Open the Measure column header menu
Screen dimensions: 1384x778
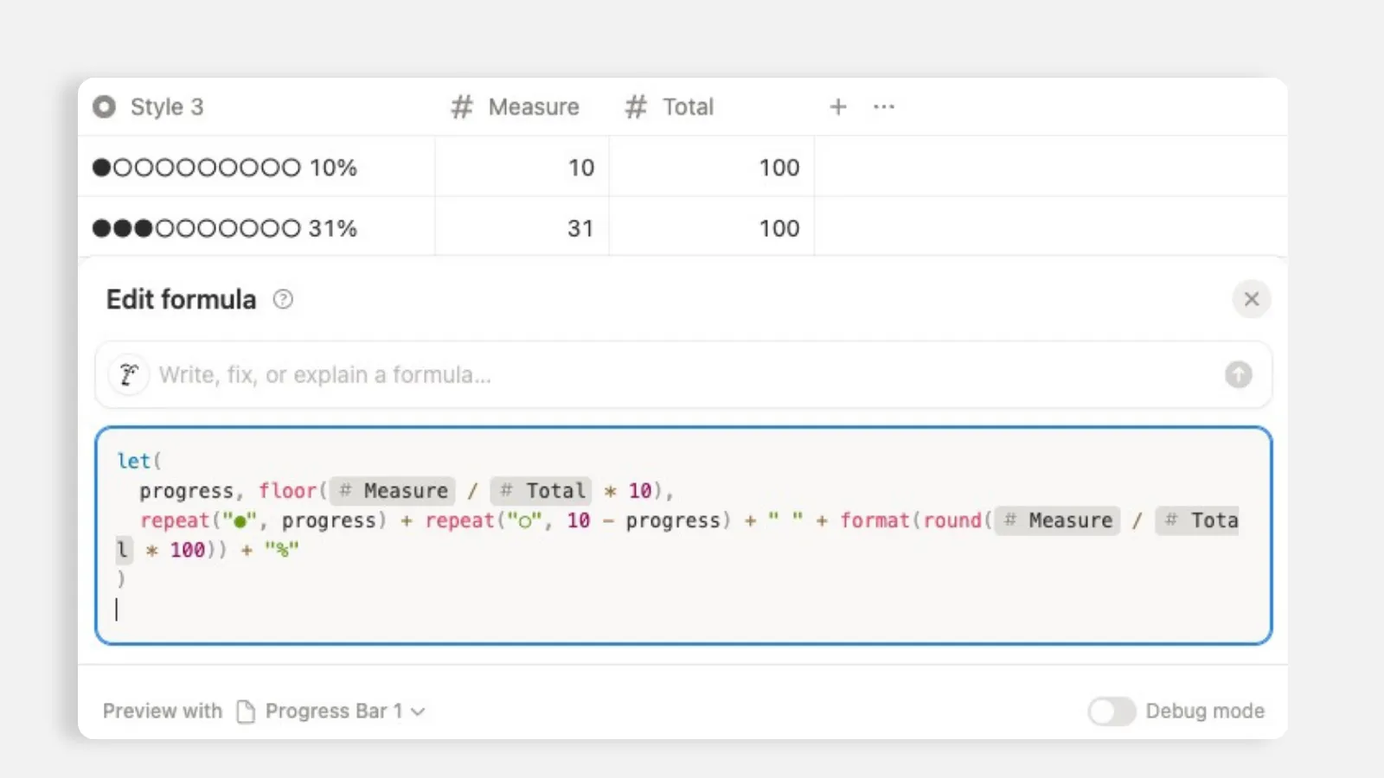click(522, 107)
